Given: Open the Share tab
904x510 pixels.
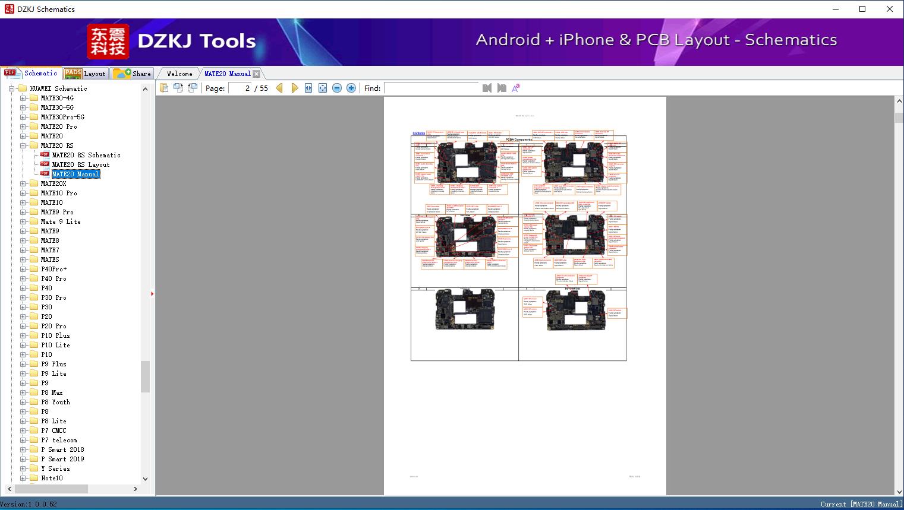Looking at the screenshot, I should [x=132, y=74].
